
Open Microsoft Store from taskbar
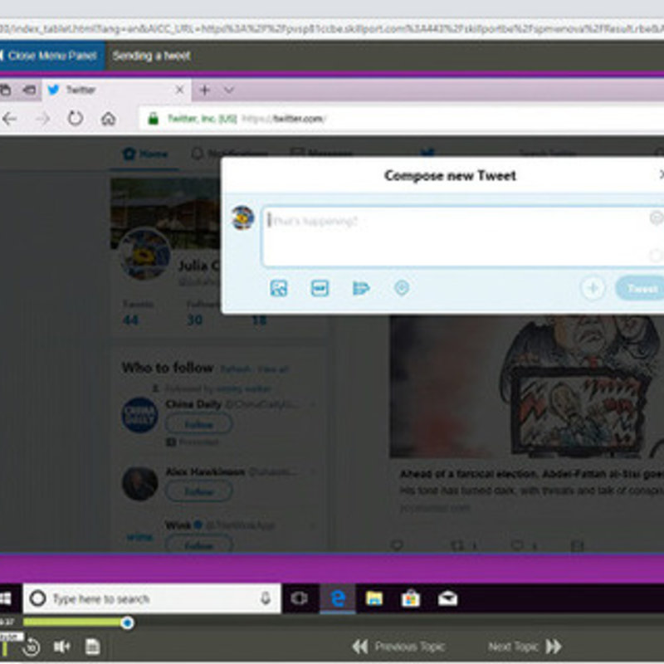click(x=410, y=598)
